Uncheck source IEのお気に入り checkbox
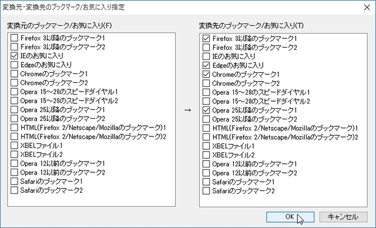 pos(14,56)
